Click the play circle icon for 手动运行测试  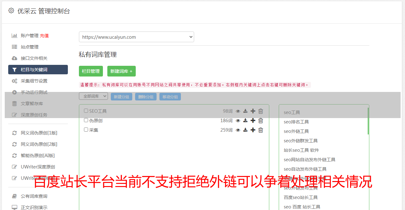(15, 92)
